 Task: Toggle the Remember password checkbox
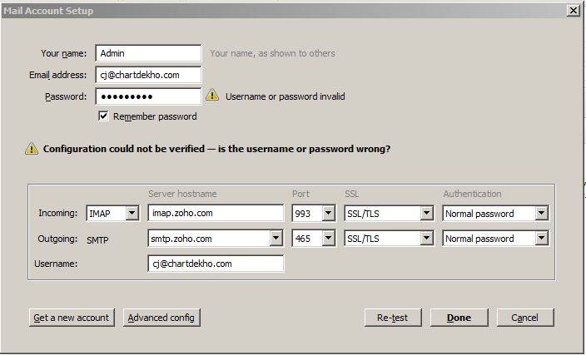coord(103,116)
